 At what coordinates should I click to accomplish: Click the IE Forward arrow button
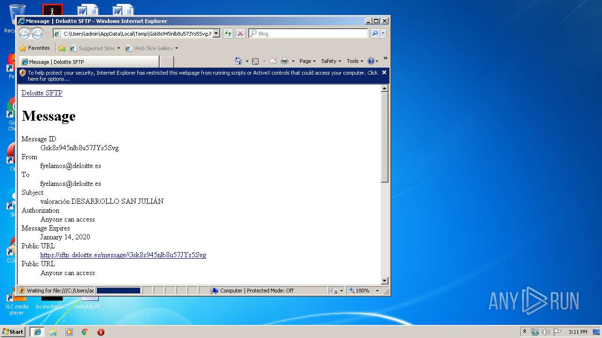37,33
